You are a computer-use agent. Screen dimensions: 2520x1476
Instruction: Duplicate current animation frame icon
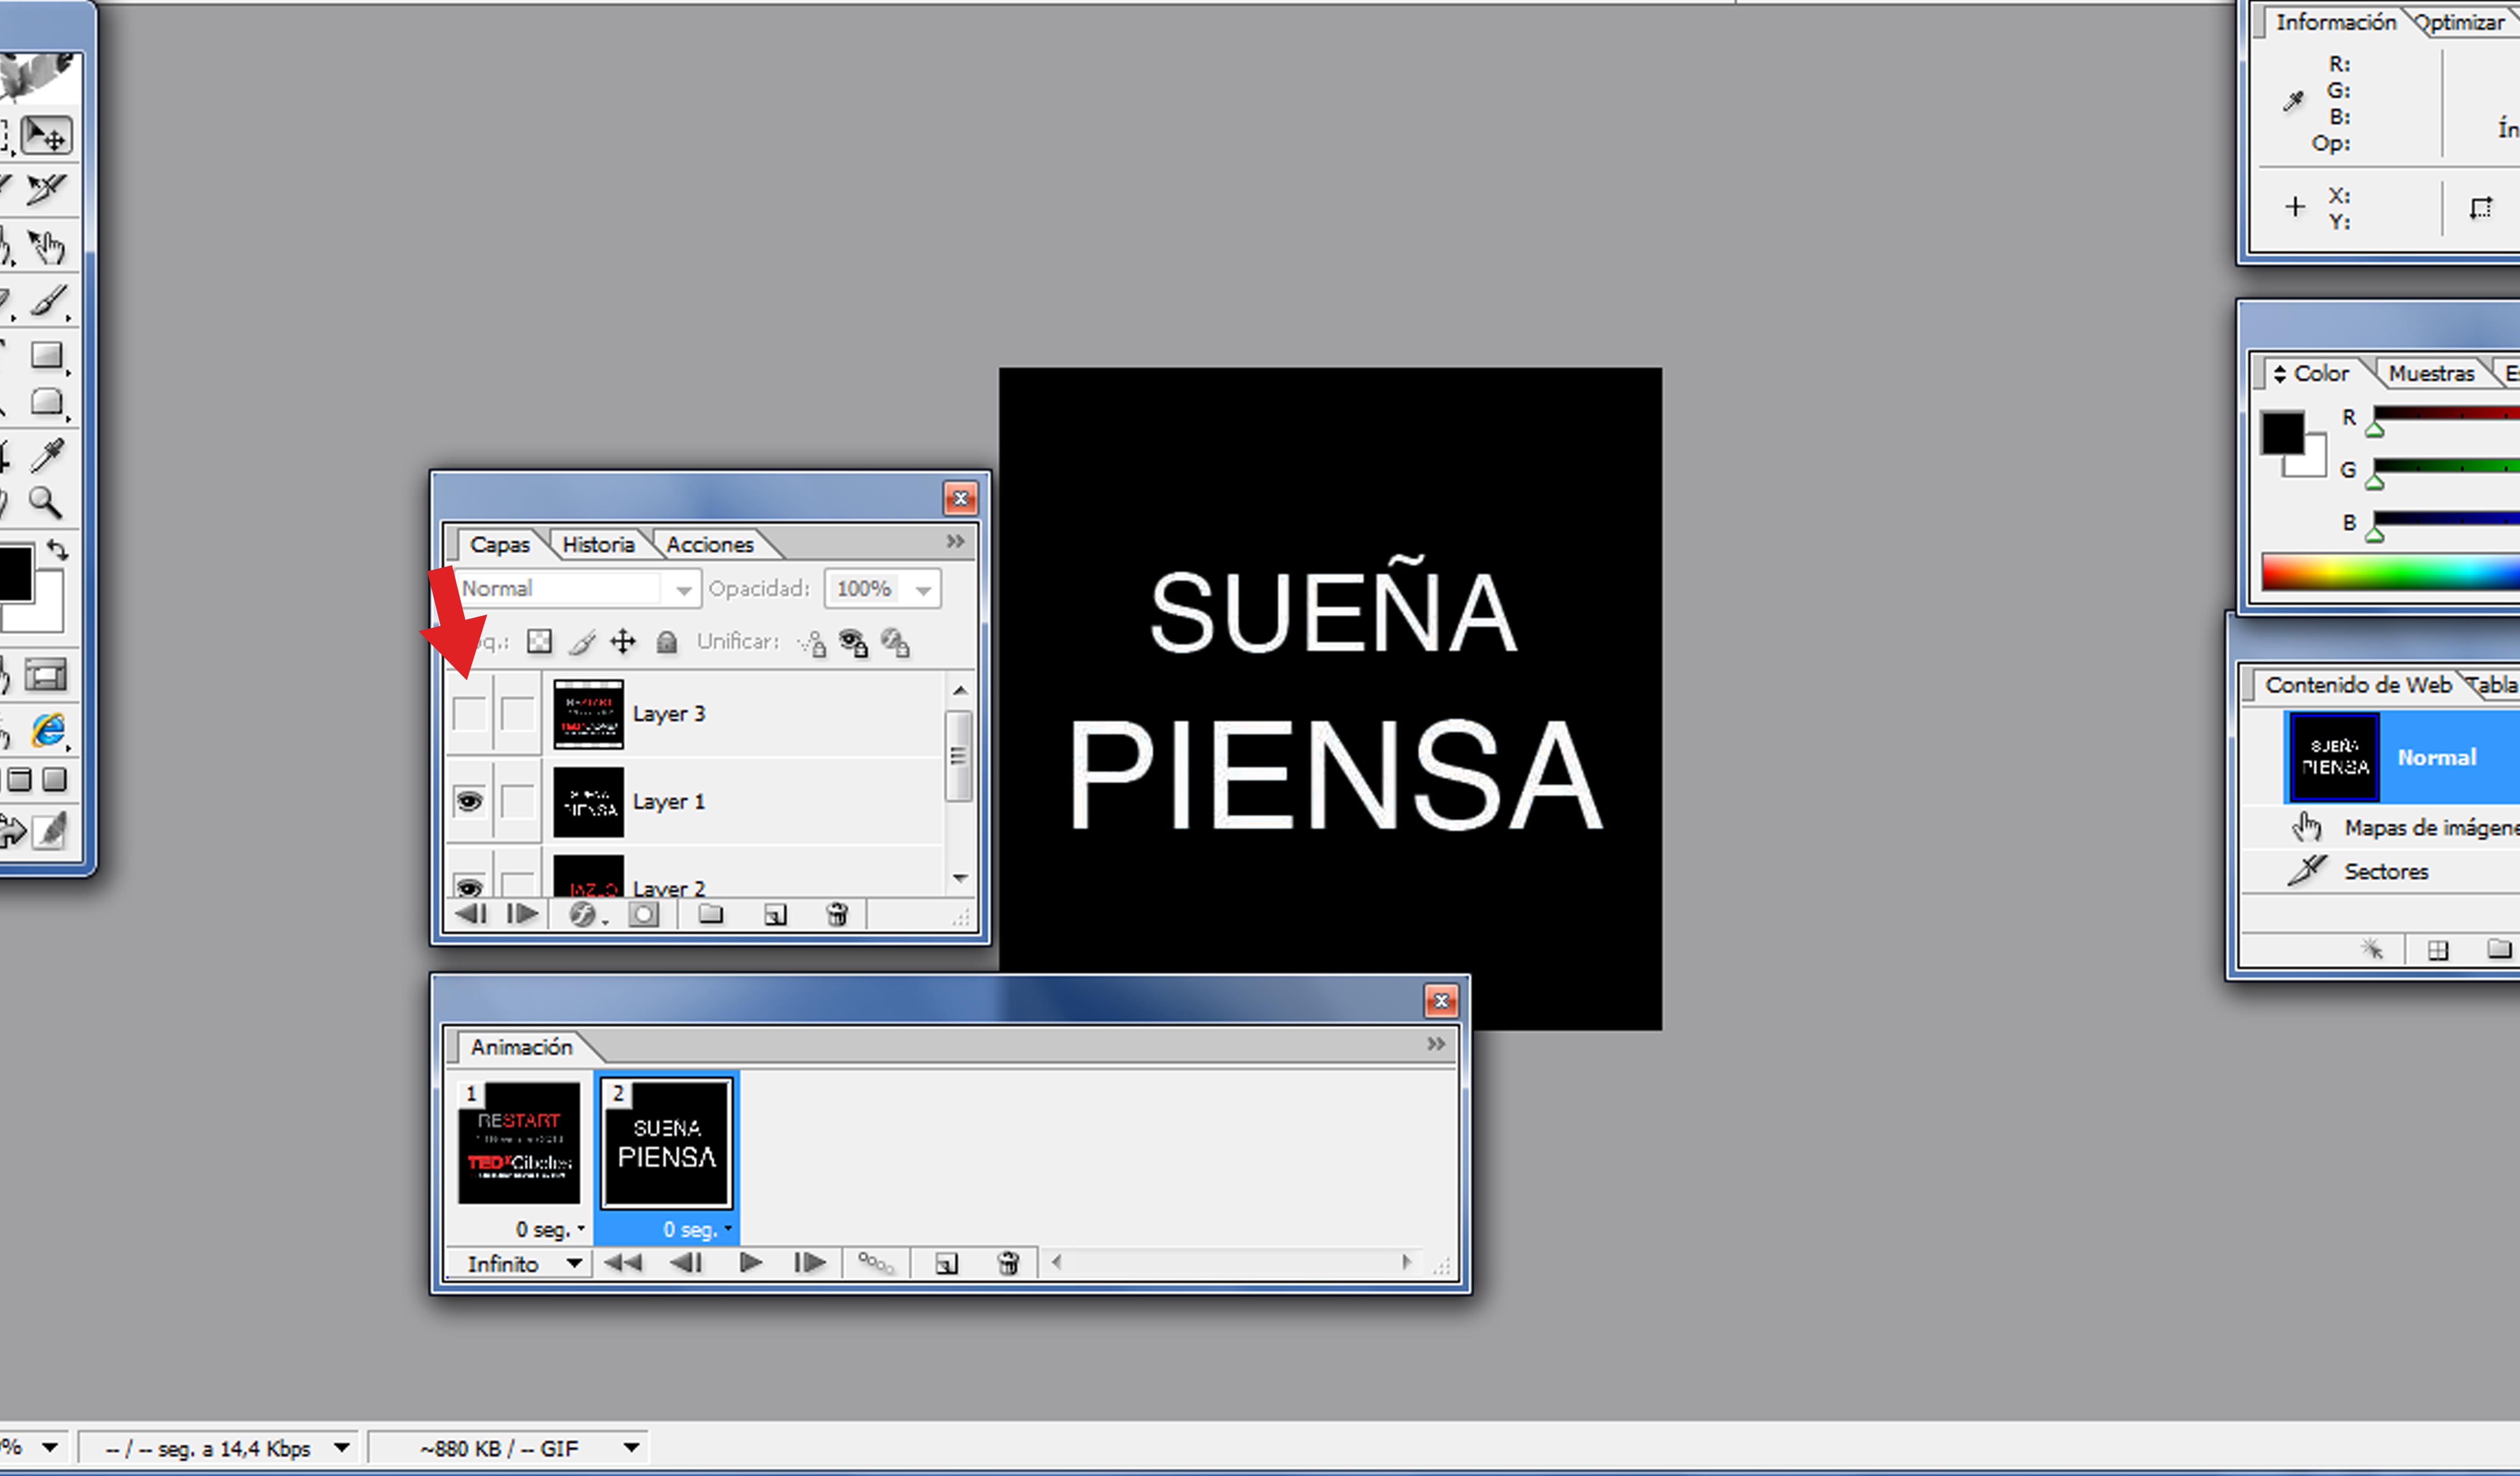946,1264
